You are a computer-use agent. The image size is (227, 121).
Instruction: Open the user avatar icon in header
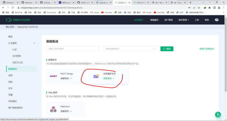(217, 20)
